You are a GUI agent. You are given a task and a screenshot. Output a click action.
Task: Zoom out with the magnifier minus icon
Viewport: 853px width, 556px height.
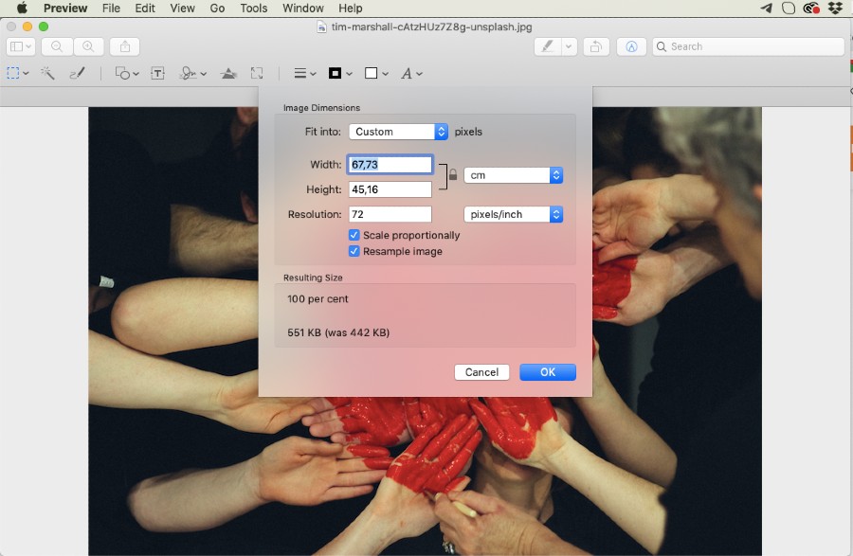(x=57, y=46)
